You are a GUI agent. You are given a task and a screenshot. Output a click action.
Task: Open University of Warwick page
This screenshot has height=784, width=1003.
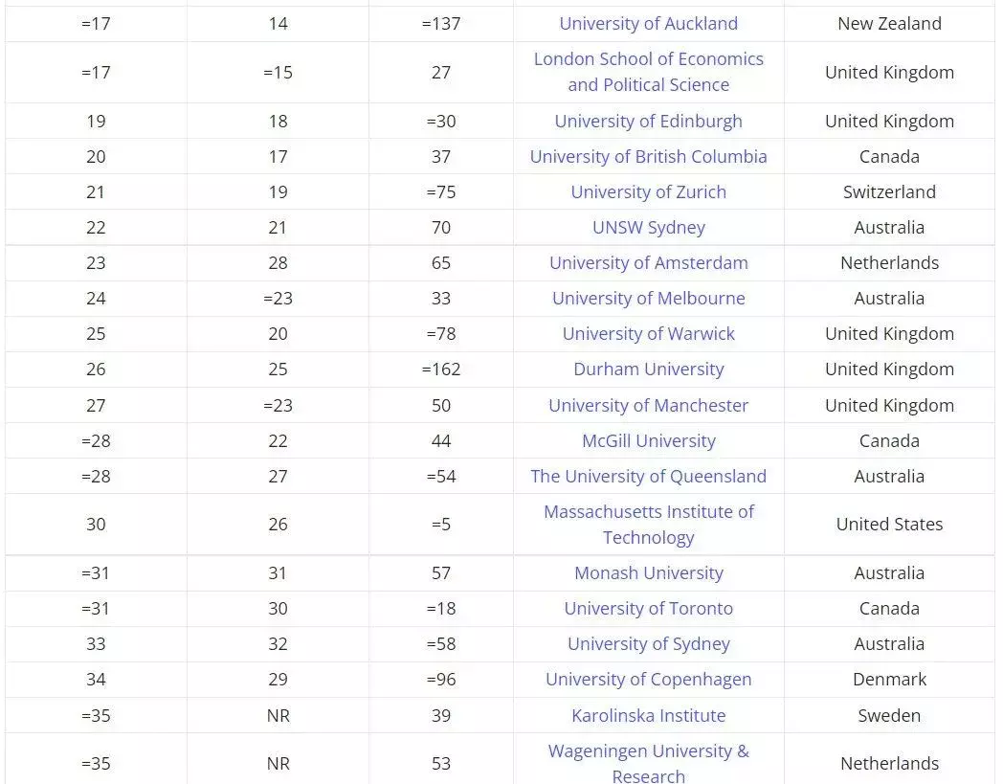pyautogui.click(x=648, y=334)
